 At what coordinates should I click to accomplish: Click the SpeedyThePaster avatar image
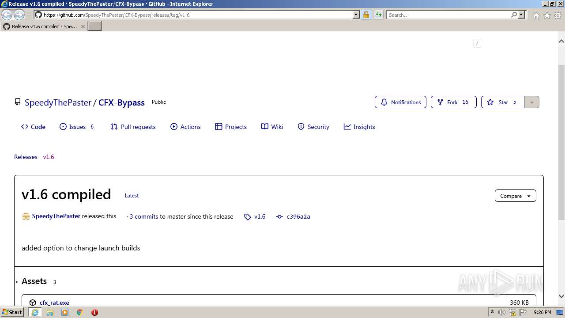(x=26, y=216)
